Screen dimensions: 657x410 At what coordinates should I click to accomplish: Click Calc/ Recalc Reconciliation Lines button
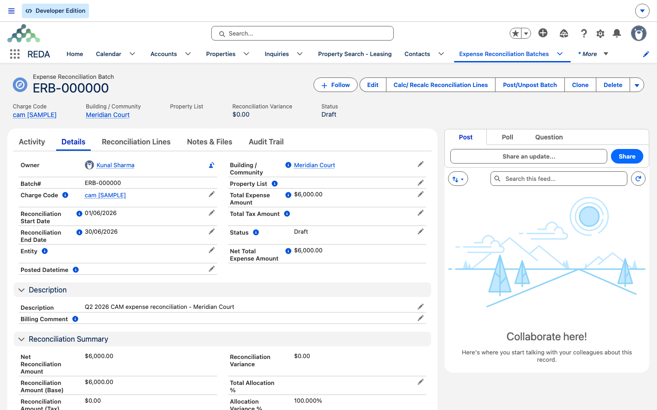pos(441,85)
